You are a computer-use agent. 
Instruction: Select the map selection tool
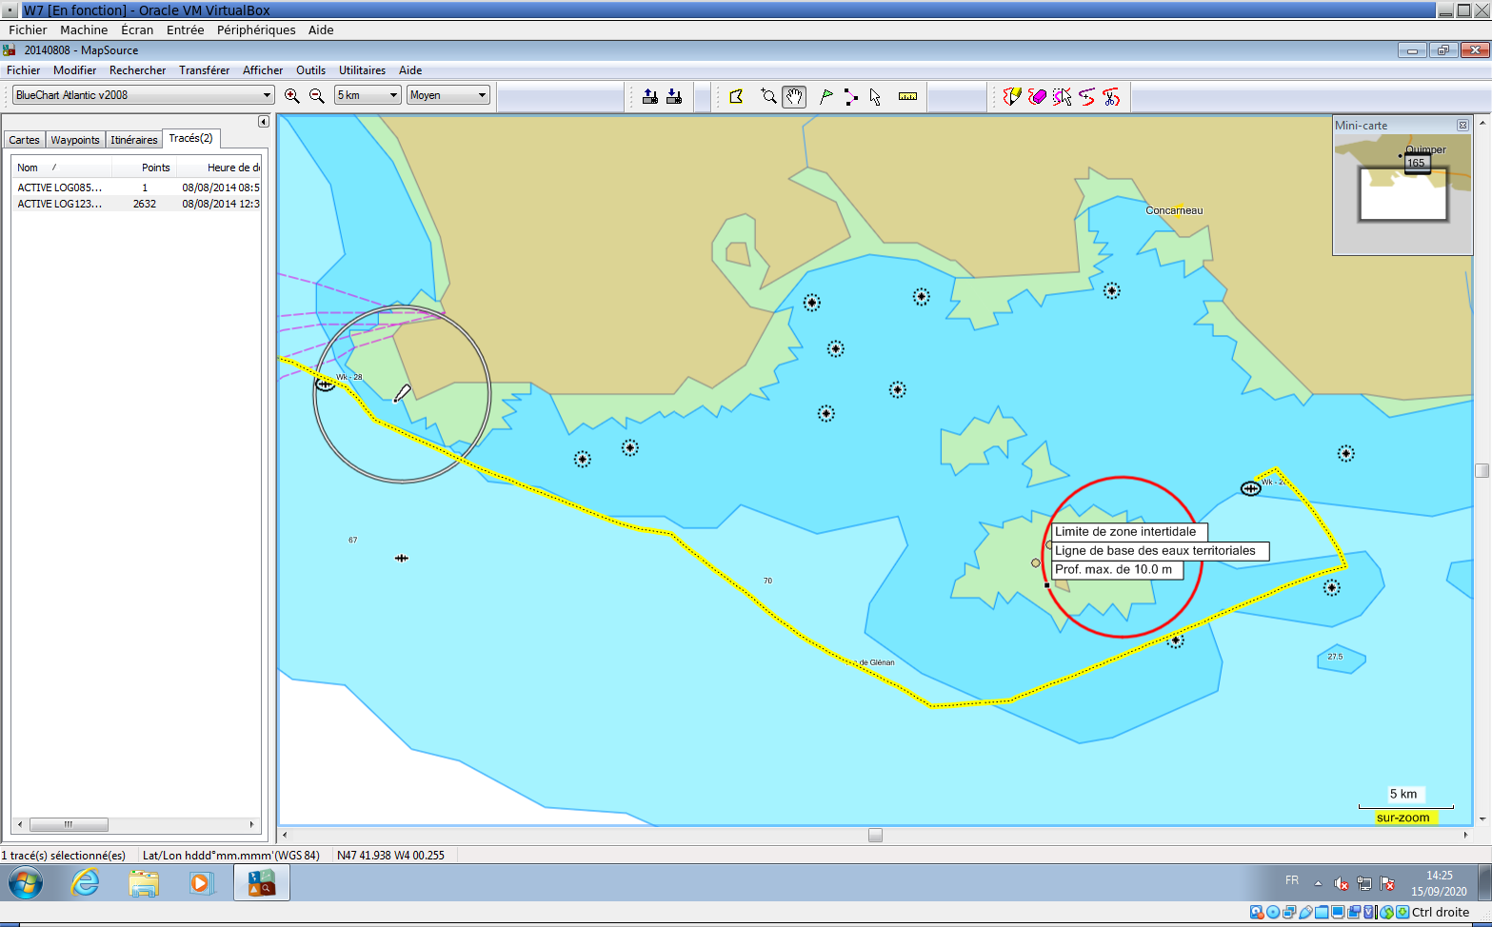click(x=736, y=96)
